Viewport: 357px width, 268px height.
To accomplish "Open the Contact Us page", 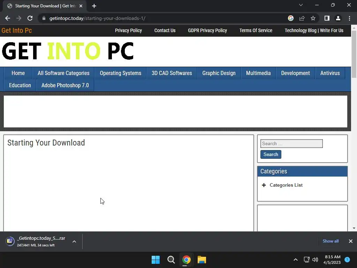I will (x=165, y=31).
